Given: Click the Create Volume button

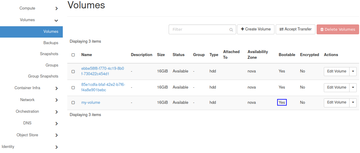Looking at the screenshot, I should point(256,29).
